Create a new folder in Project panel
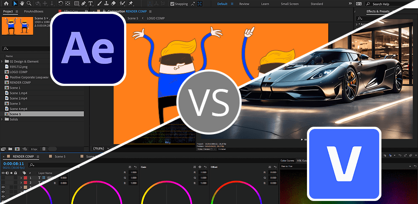Screen dimensions: 418x204 10,149
